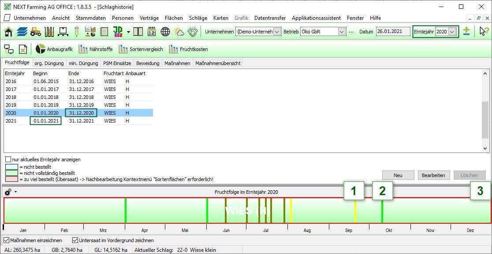492x254 pixels.
Task: Click the yellow marker in September timeline
Action: (355, 211)
